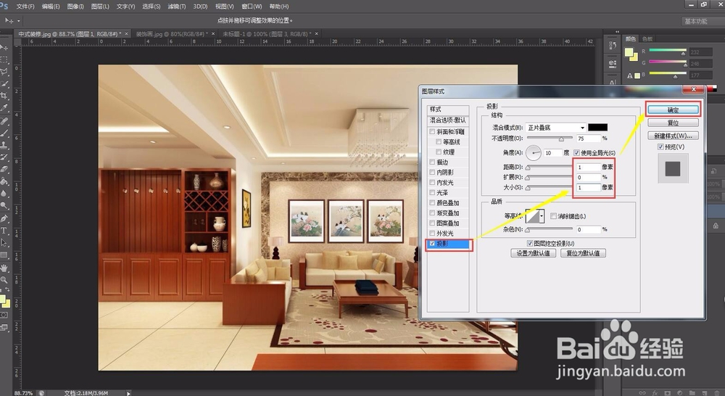The height and width of the screenshot is (396, 725).
Task: Enable 内阴影 style checkbox
Action: (432, 172)
